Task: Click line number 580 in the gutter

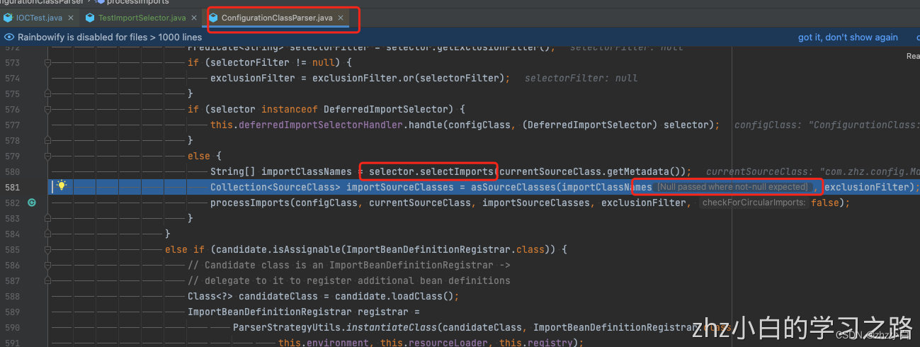Action: tap(11, 171)
